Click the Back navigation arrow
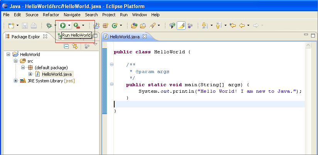 click(x=242, y=26)
